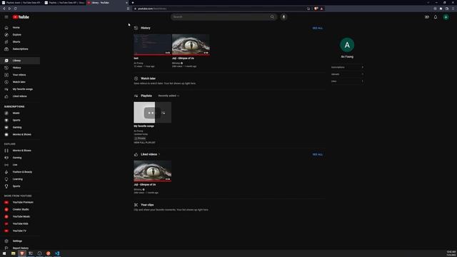This screenshot has height=257, width=457.
Task: Open the Watch later section heading
Action: point(148,79)
